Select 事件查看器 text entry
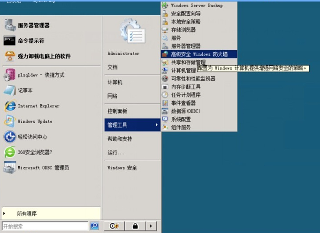This screenshot has width=320, height=233. click(x=183, y=103)
